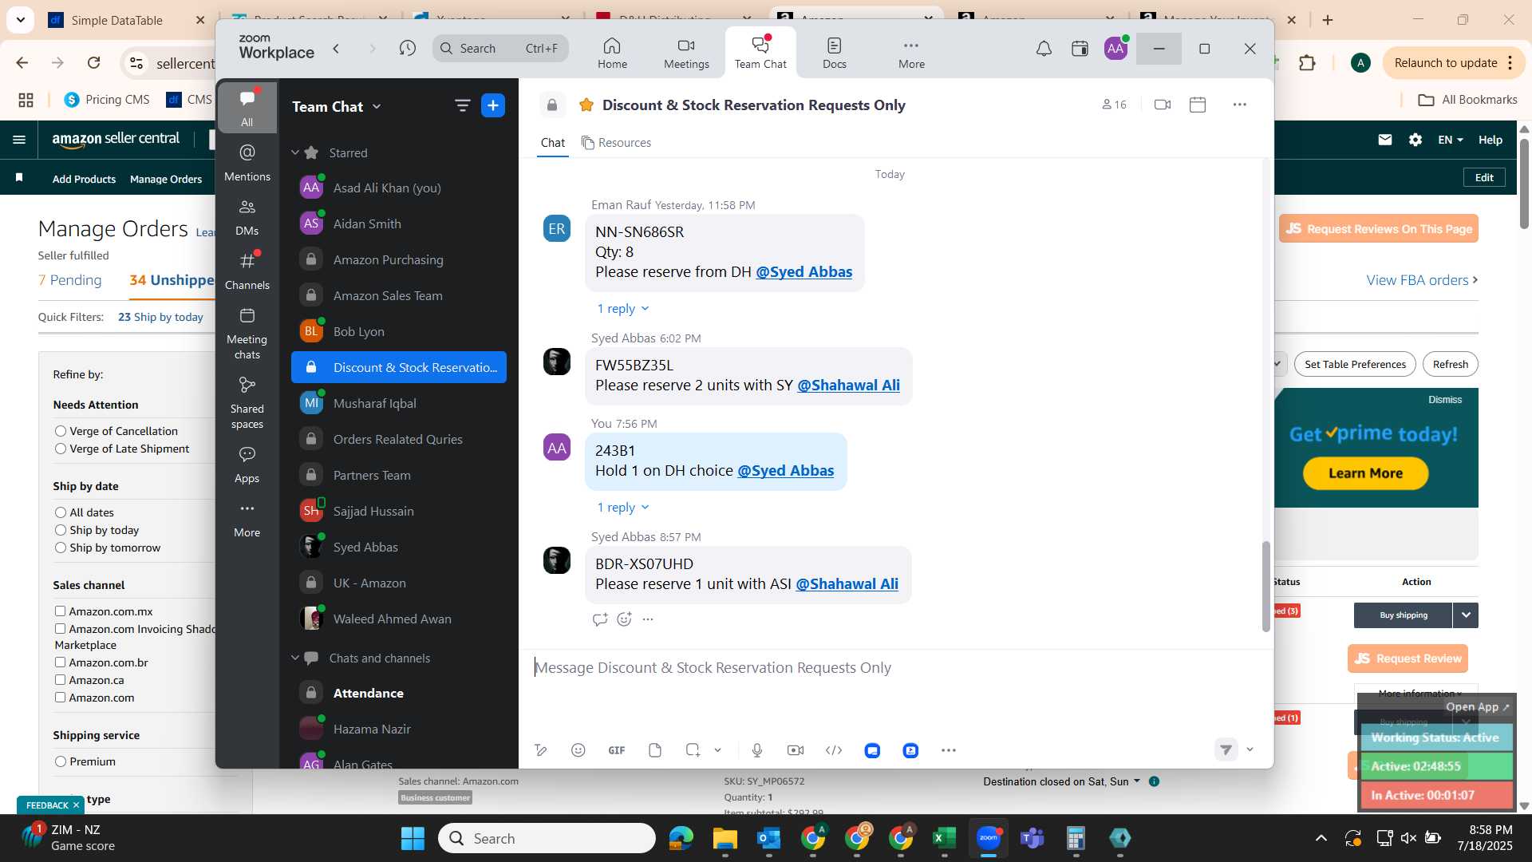Collapse Chats and channels section
The width and height of the screenshot is (1532, 862).
(x=295, y=658)
